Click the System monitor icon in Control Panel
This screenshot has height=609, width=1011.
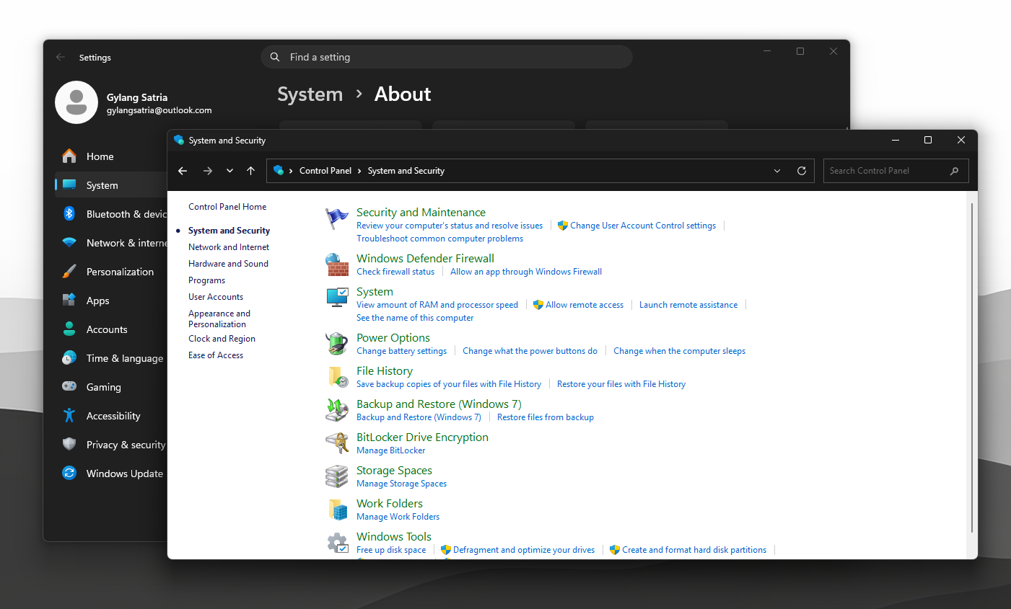pyautogui.click(x=337, y=298)
